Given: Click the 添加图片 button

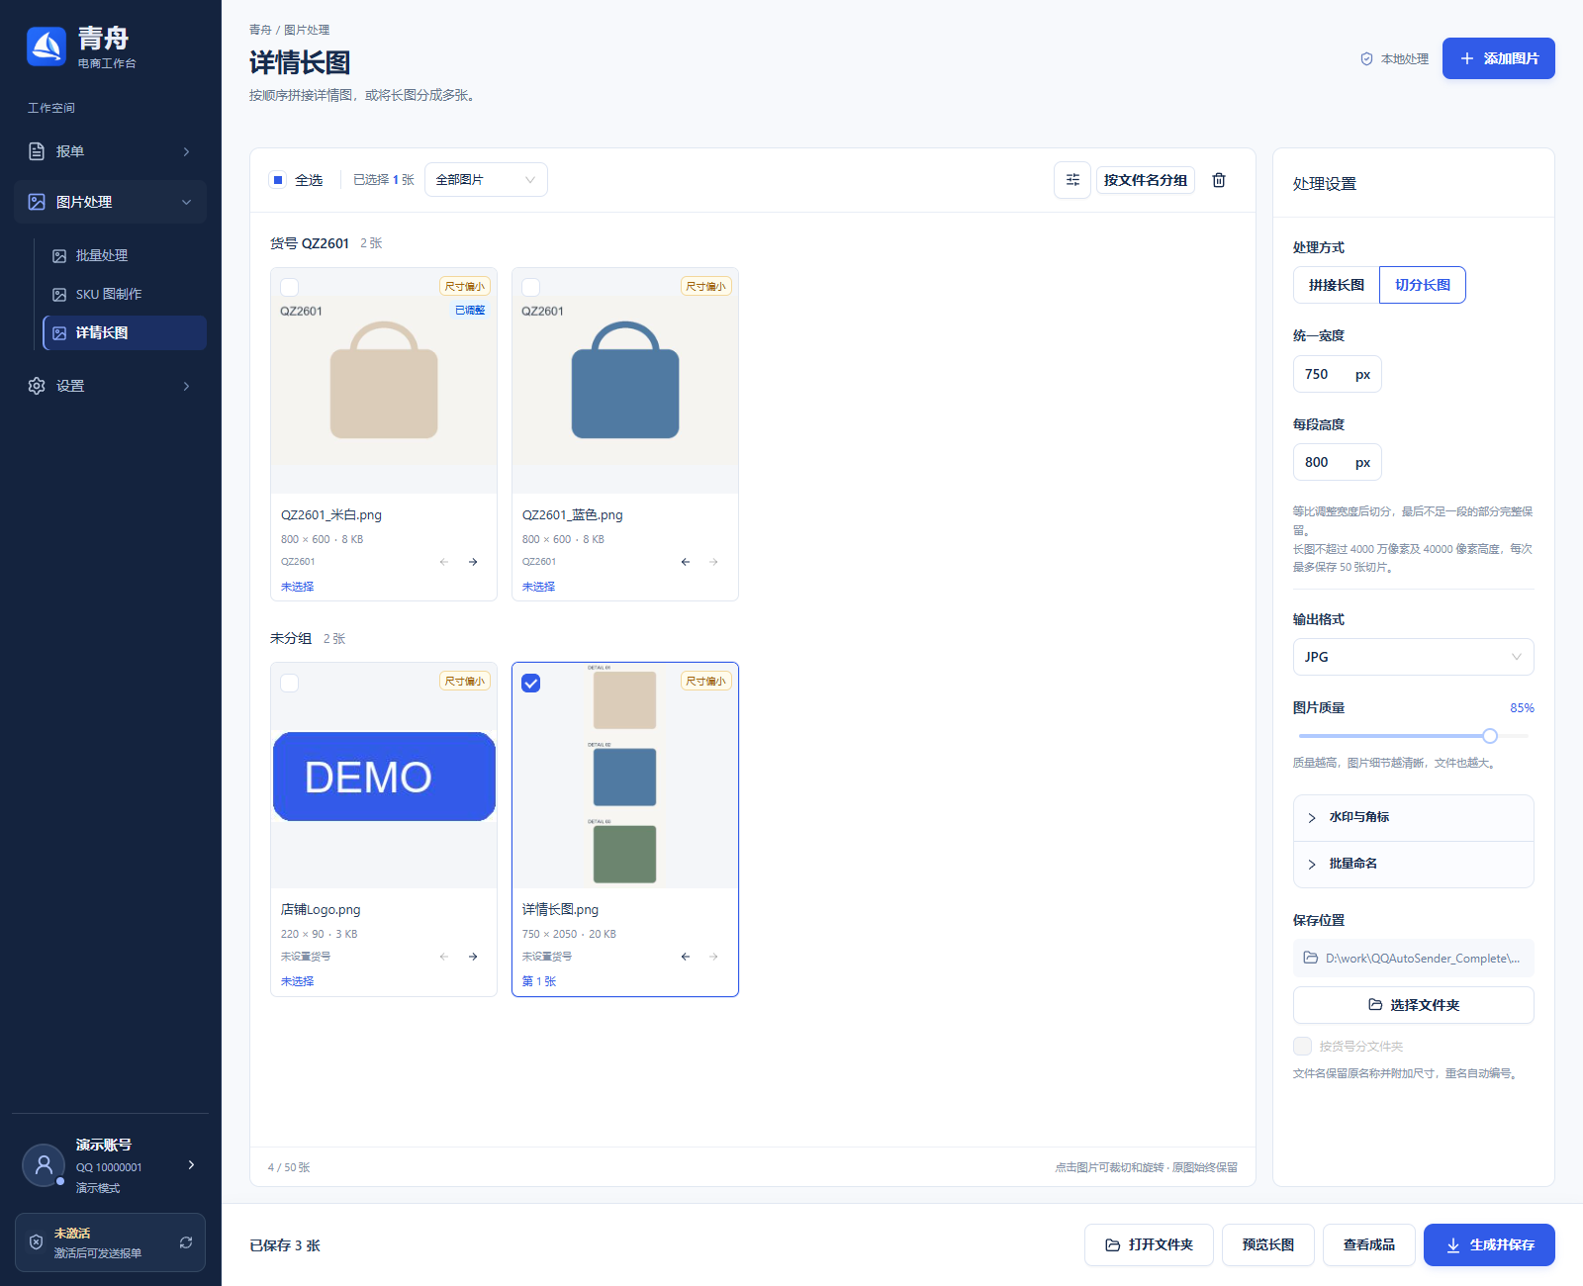Looking at the screenshot, I should (1498, 58).
